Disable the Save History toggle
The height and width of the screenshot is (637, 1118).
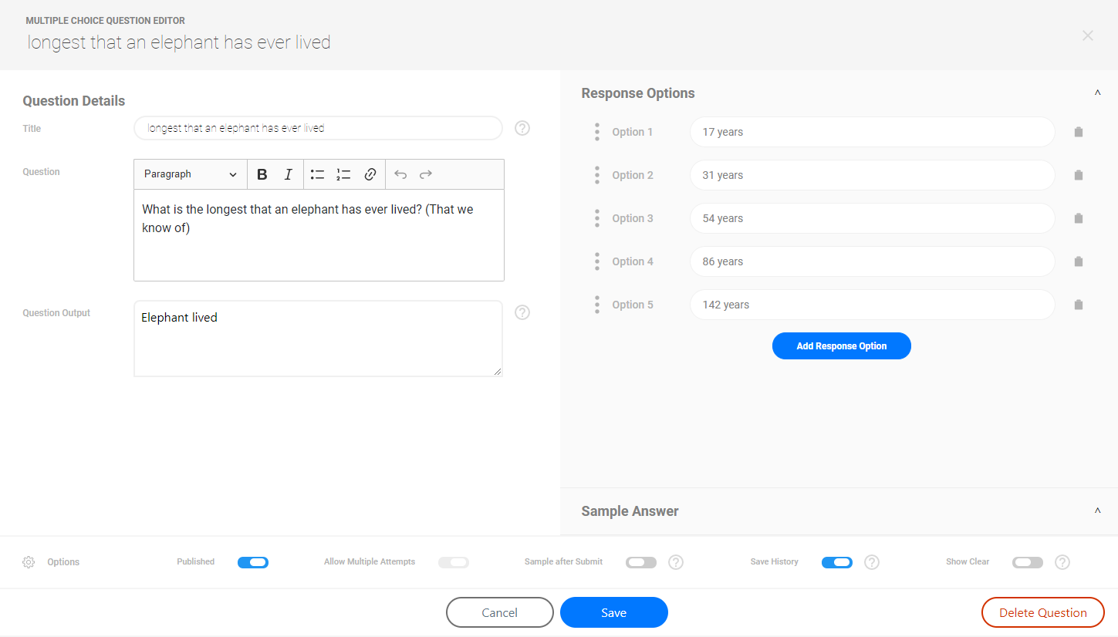tap(837, 562)
